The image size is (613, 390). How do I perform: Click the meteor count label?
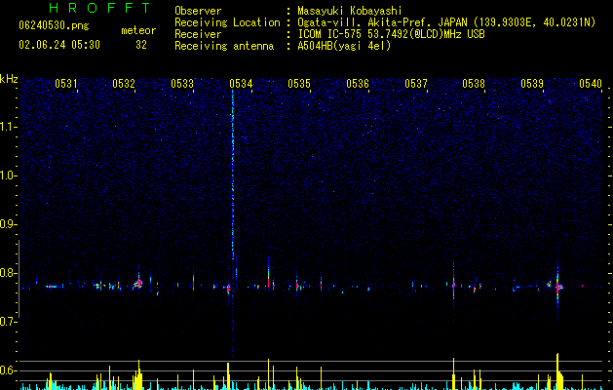click(138, 30)
